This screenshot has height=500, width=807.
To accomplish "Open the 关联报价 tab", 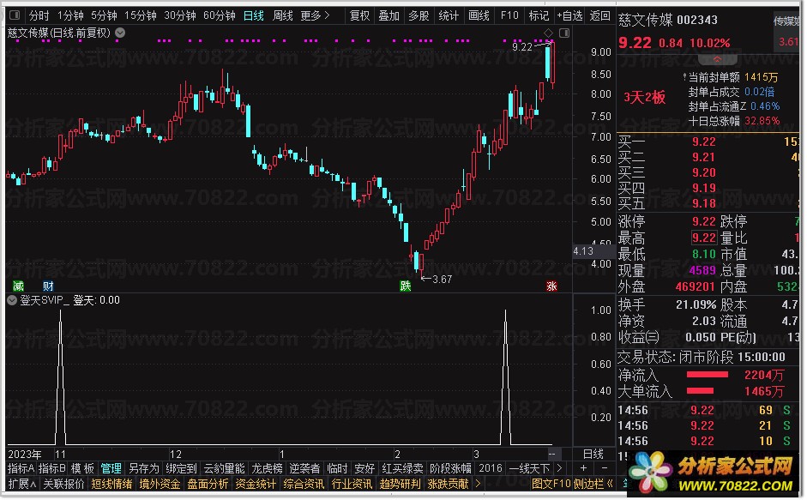I will point(63,484).
